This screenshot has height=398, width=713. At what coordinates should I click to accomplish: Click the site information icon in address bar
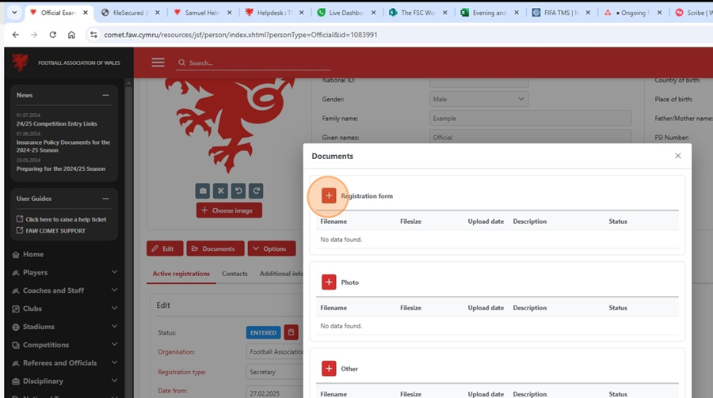[x=93, y=35]
